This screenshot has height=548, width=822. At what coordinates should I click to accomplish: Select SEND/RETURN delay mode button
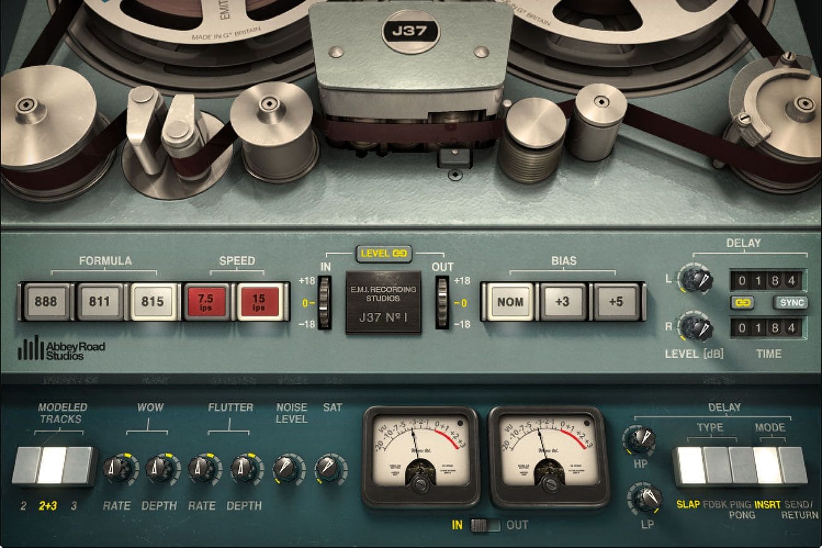pyautogui.click(x=793, y=466)
